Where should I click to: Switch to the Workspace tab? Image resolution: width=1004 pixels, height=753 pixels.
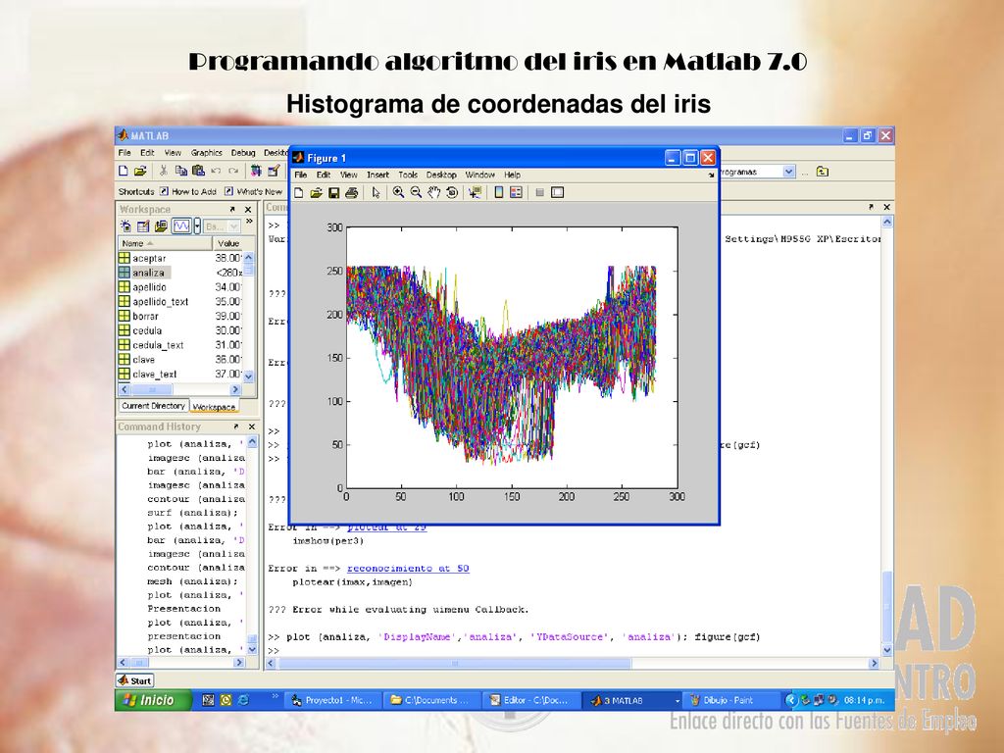click(214, 407)
